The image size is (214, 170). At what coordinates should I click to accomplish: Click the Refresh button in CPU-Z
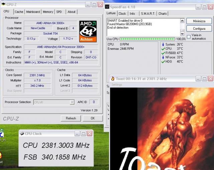(71, 118)
